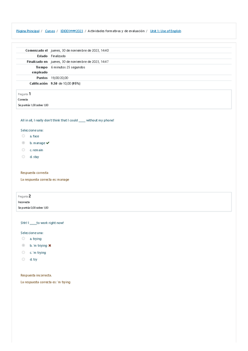The image size is (248, 351).
Task: Click the question text about the phone
Action: pyautogui.click(x=67, y=120)
